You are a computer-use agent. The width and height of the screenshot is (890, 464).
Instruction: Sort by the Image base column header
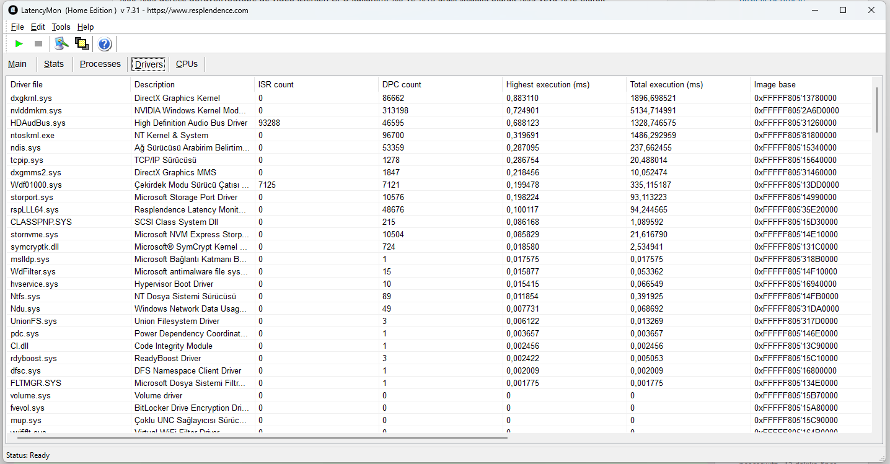[811, 84]
